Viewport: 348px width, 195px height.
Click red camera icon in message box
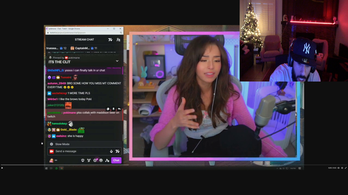[52, 151]
